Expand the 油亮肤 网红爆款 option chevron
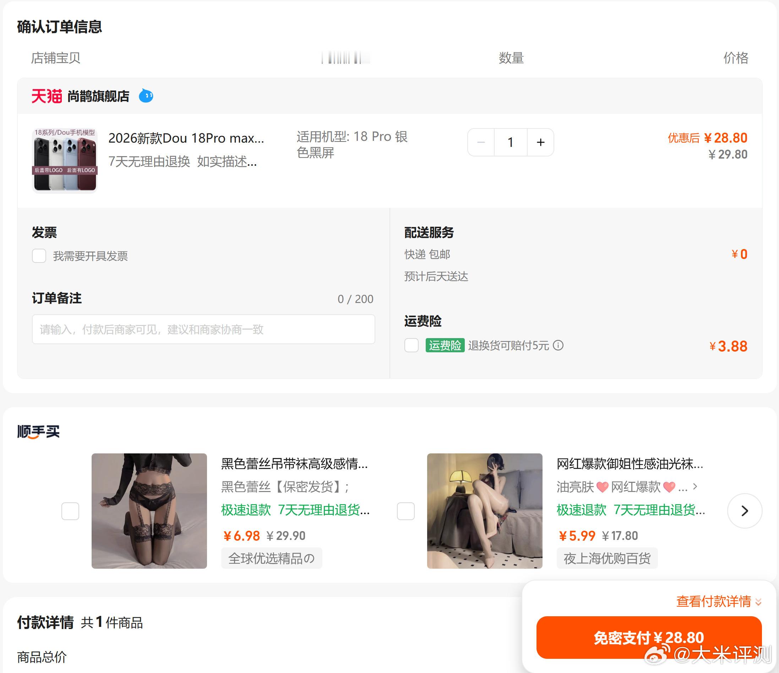 (x=695, y=487)
